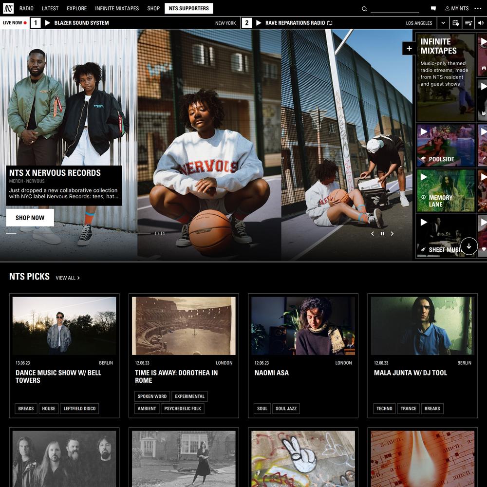Click the NTS logo home icon
This screenshot has width=487, height=487.
point(8,8)
